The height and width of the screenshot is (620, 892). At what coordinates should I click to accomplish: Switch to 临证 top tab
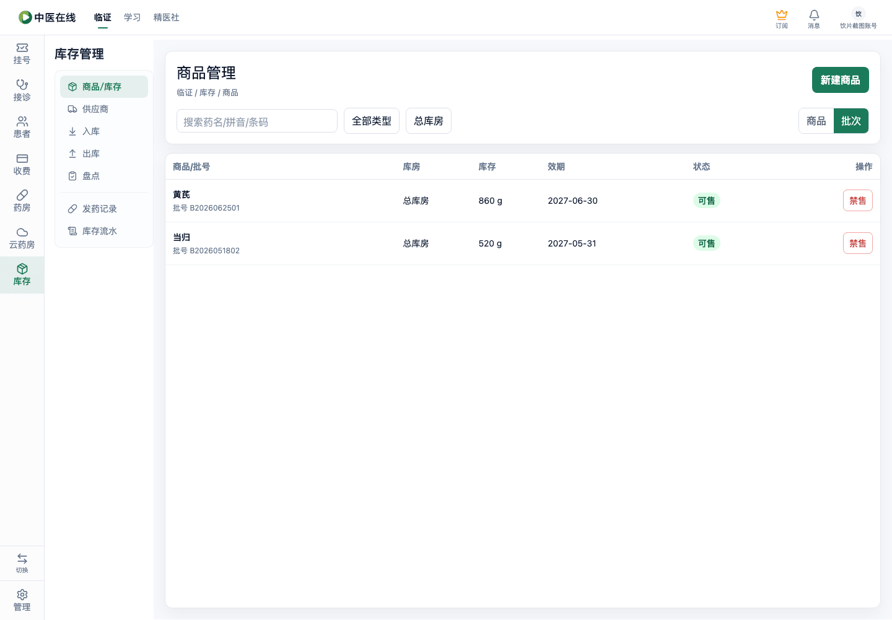click(103, 17)
